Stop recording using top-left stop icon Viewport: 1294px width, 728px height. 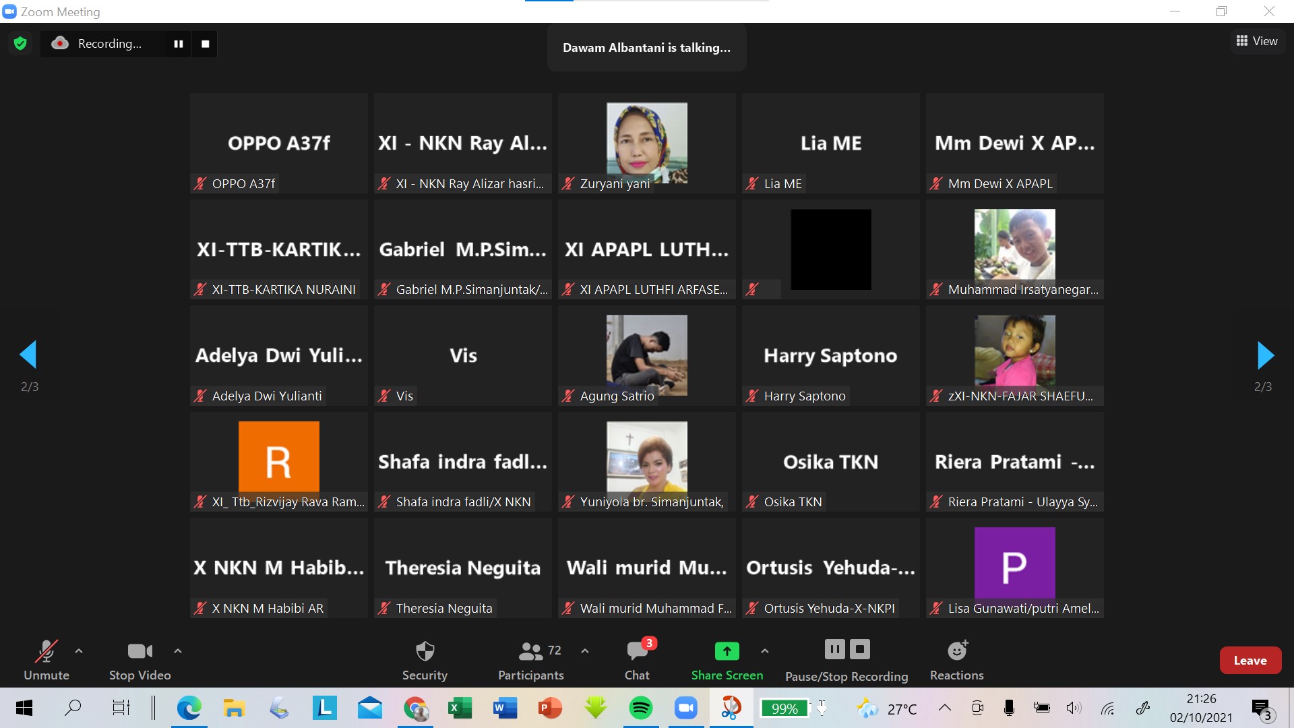coord(206,44)
